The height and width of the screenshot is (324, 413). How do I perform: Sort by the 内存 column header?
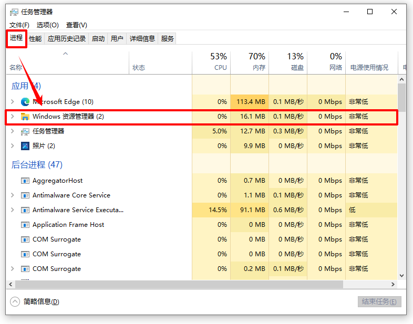[x=250, y=62]
